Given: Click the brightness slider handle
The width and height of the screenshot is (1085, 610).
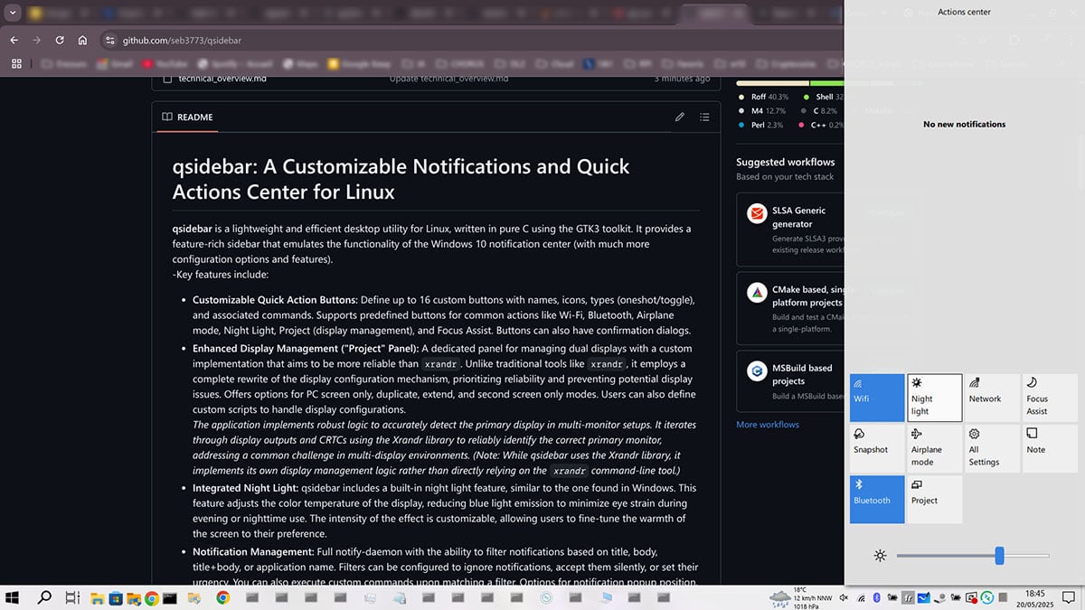Looking at the screenshot, I should 999,556.
